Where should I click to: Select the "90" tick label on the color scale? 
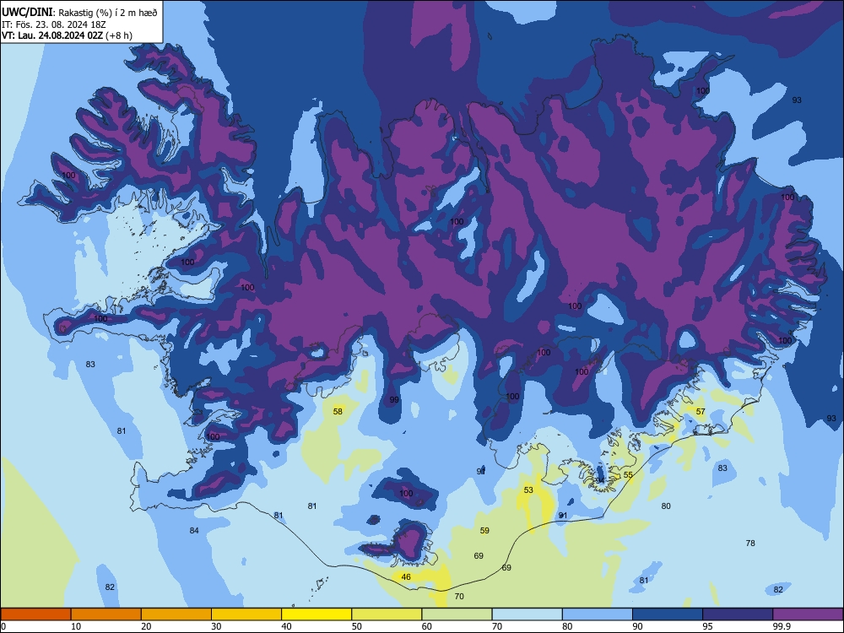(x=637, y=626)
